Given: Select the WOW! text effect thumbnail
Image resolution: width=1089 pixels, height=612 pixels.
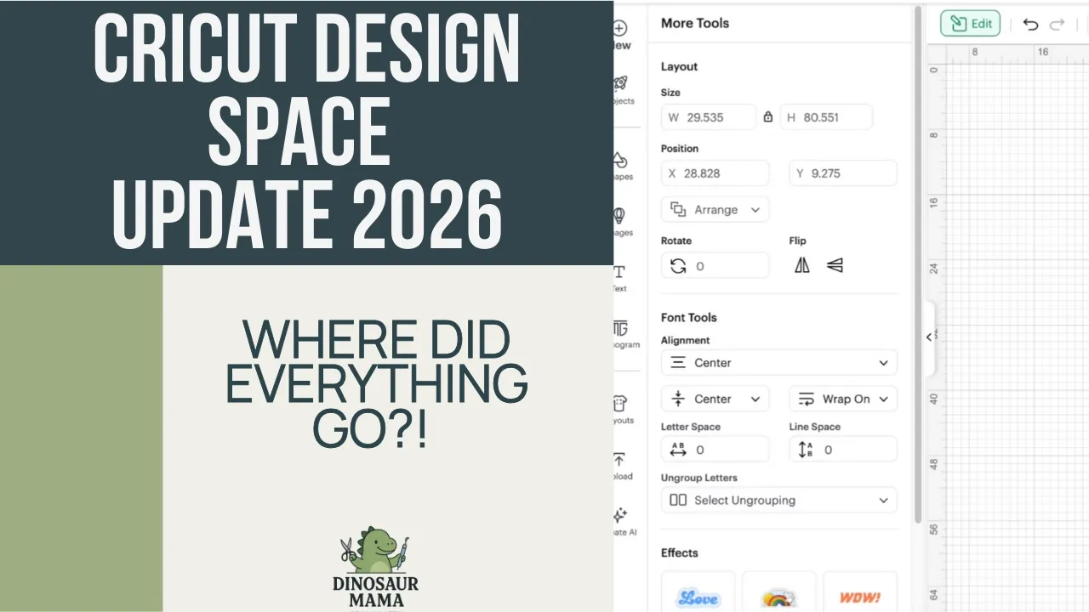Looking at the screenshot, I should pos(860,592).
